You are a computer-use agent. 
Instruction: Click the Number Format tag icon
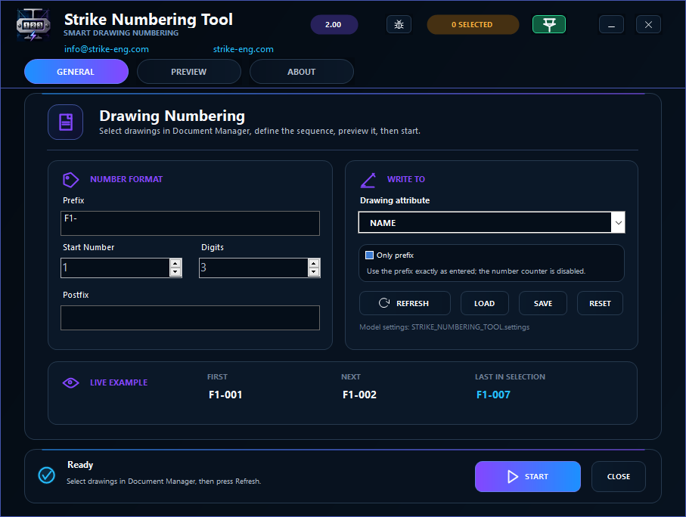tap(70, 179)
